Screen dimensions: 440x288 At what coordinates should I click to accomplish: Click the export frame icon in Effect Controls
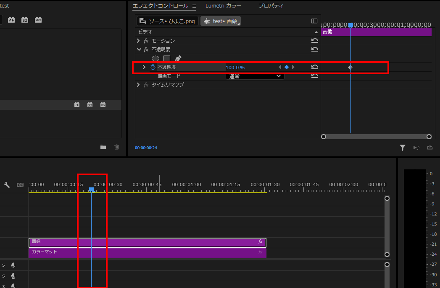tap(429, 148)
